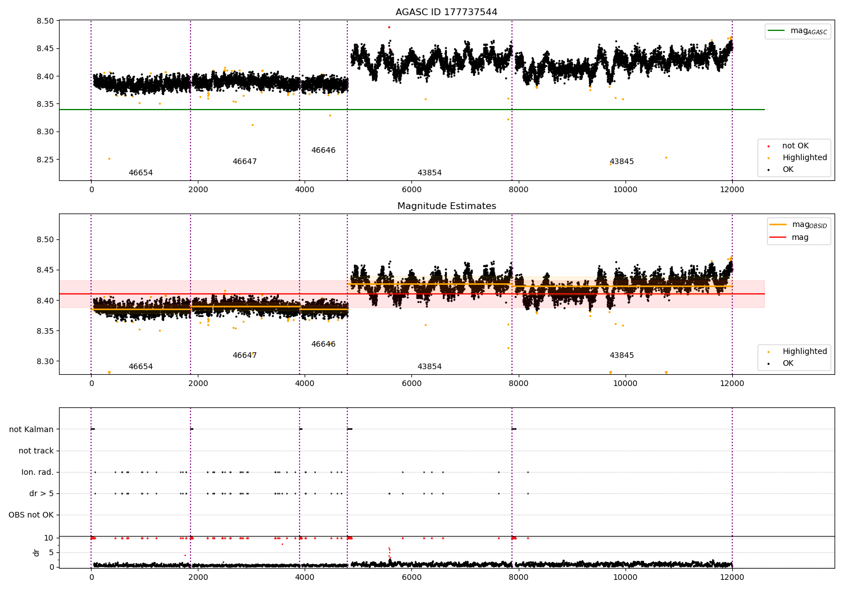
Task: Click obsid label 43854 in top plot
Action: coord(429,173)
